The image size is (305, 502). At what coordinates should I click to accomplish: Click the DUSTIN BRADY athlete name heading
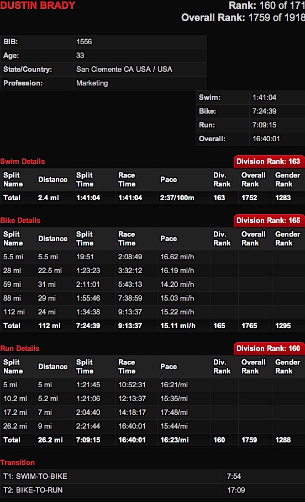point(38,5)
